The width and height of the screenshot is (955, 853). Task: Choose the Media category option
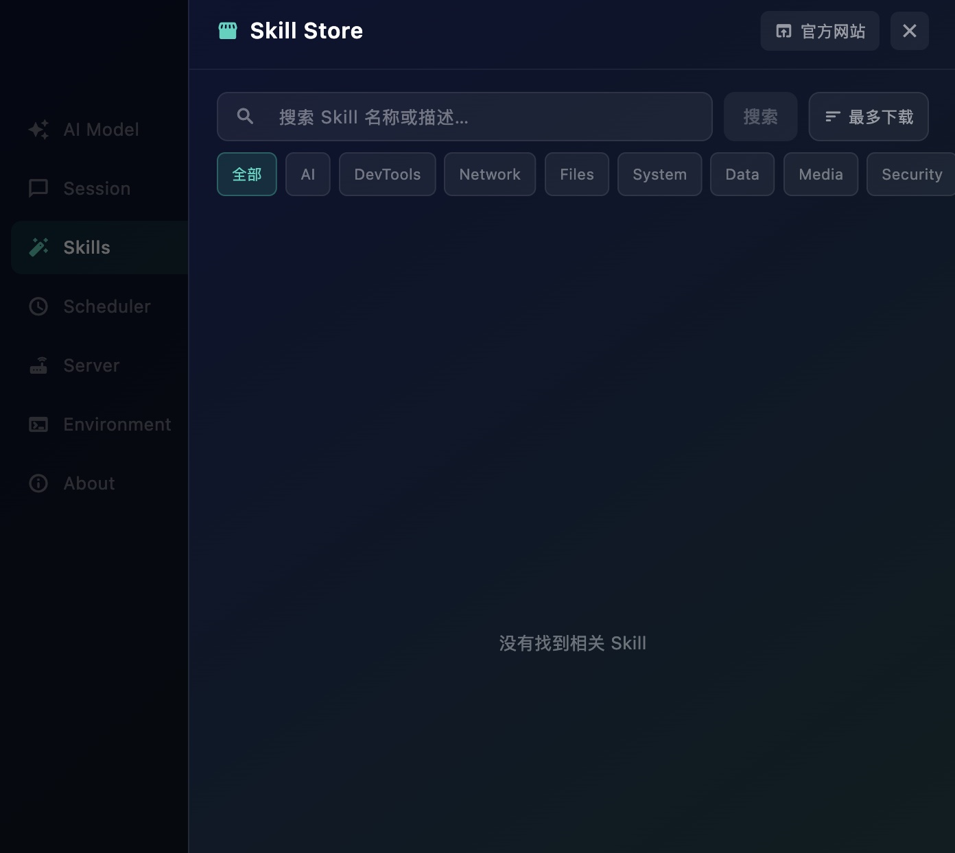(x=821, y=174)
